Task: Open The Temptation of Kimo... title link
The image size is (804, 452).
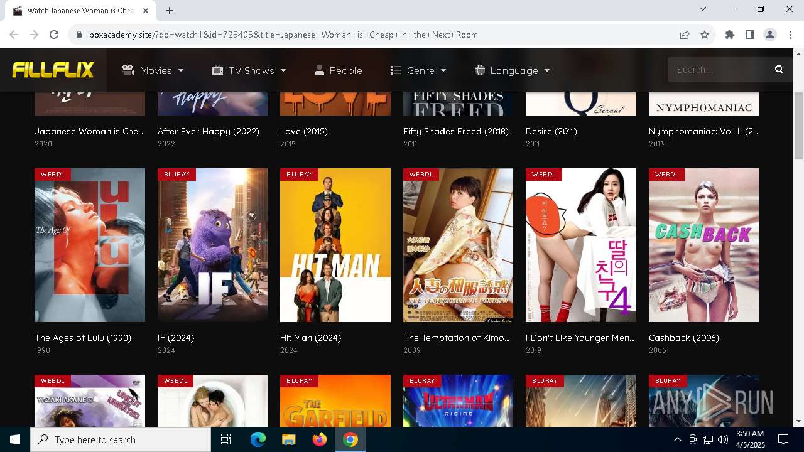Action: point(456,338)
